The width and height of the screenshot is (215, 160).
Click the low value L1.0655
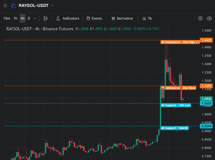coord(111,29)
